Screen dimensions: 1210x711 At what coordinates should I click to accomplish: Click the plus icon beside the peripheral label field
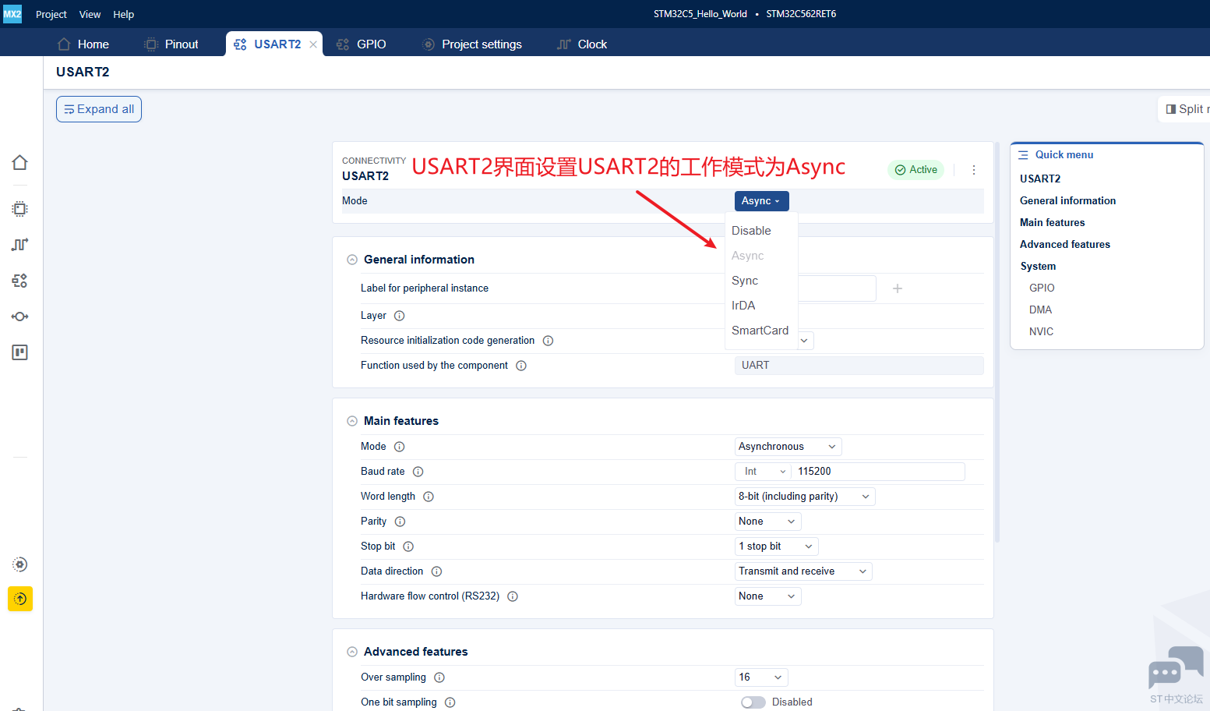[898, 288]
